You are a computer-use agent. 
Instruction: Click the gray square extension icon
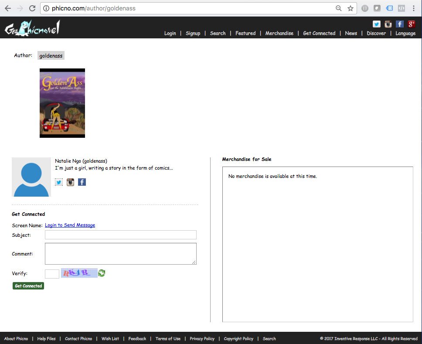(377, 8)
